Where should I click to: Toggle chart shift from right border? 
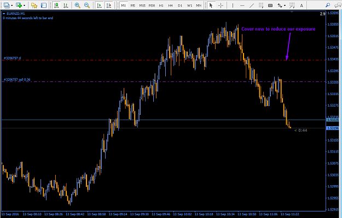coord(109,5)
